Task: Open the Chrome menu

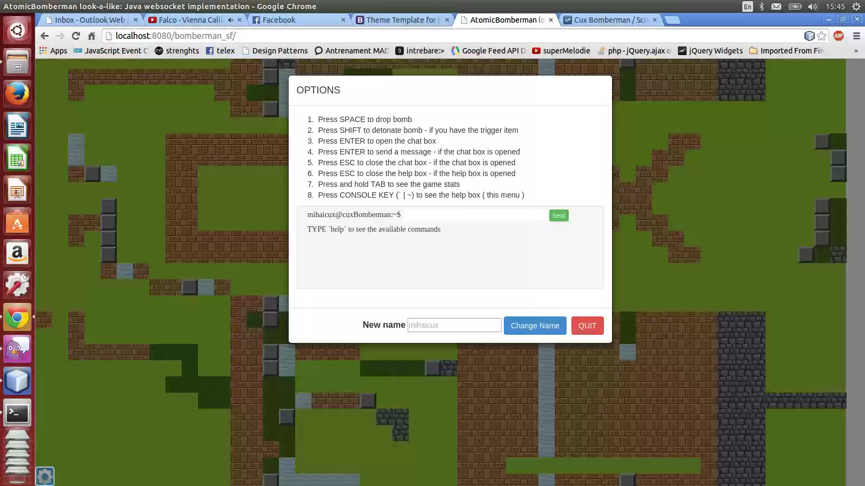Action: [x=856, y=36]
